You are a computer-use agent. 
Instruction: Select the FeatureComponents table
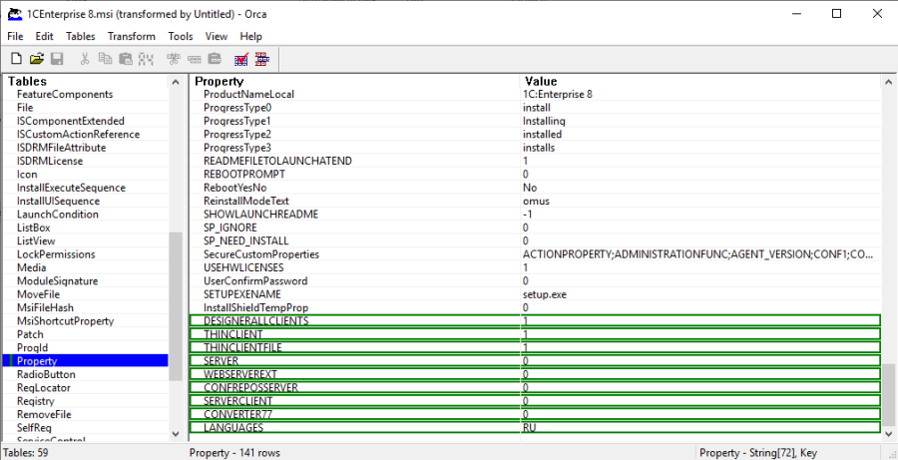click(65, 94)
